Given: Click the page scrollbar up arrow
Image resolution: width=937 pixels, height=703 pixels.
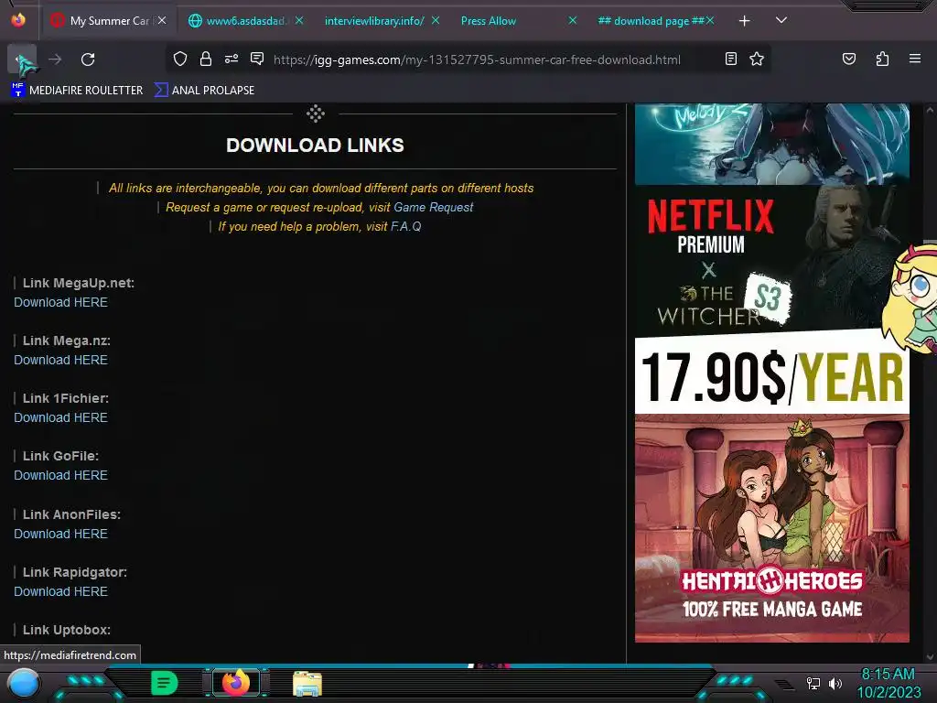Looking at the screenshot, I should [930, 110].
